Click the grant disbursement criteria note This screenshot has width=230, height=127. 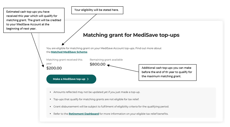111,106
